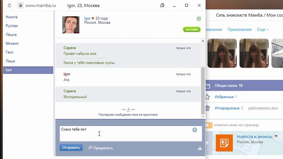
Task: Click the chat scrollbar thumb
Action: [203, 91]
